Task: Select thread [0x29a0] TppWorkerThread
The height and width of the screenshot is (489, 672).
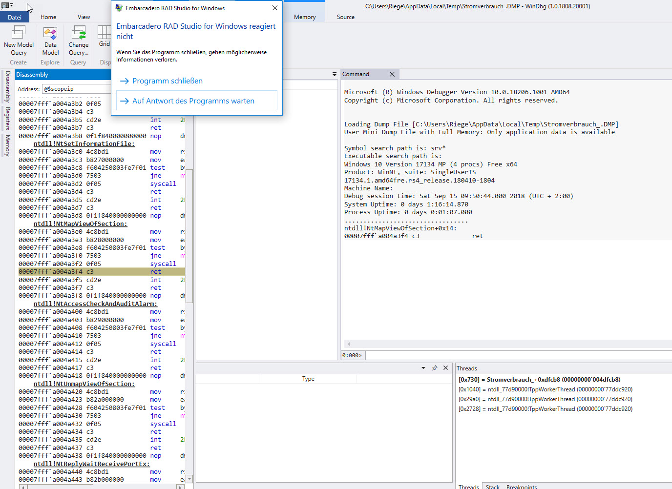Action: 545,399
